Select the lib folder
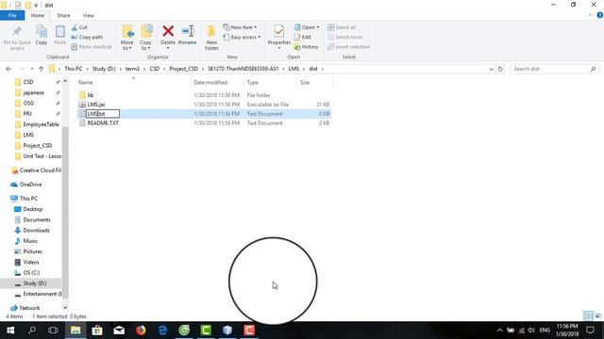Viewport: 604px width, 339px height. click(91, 95)
